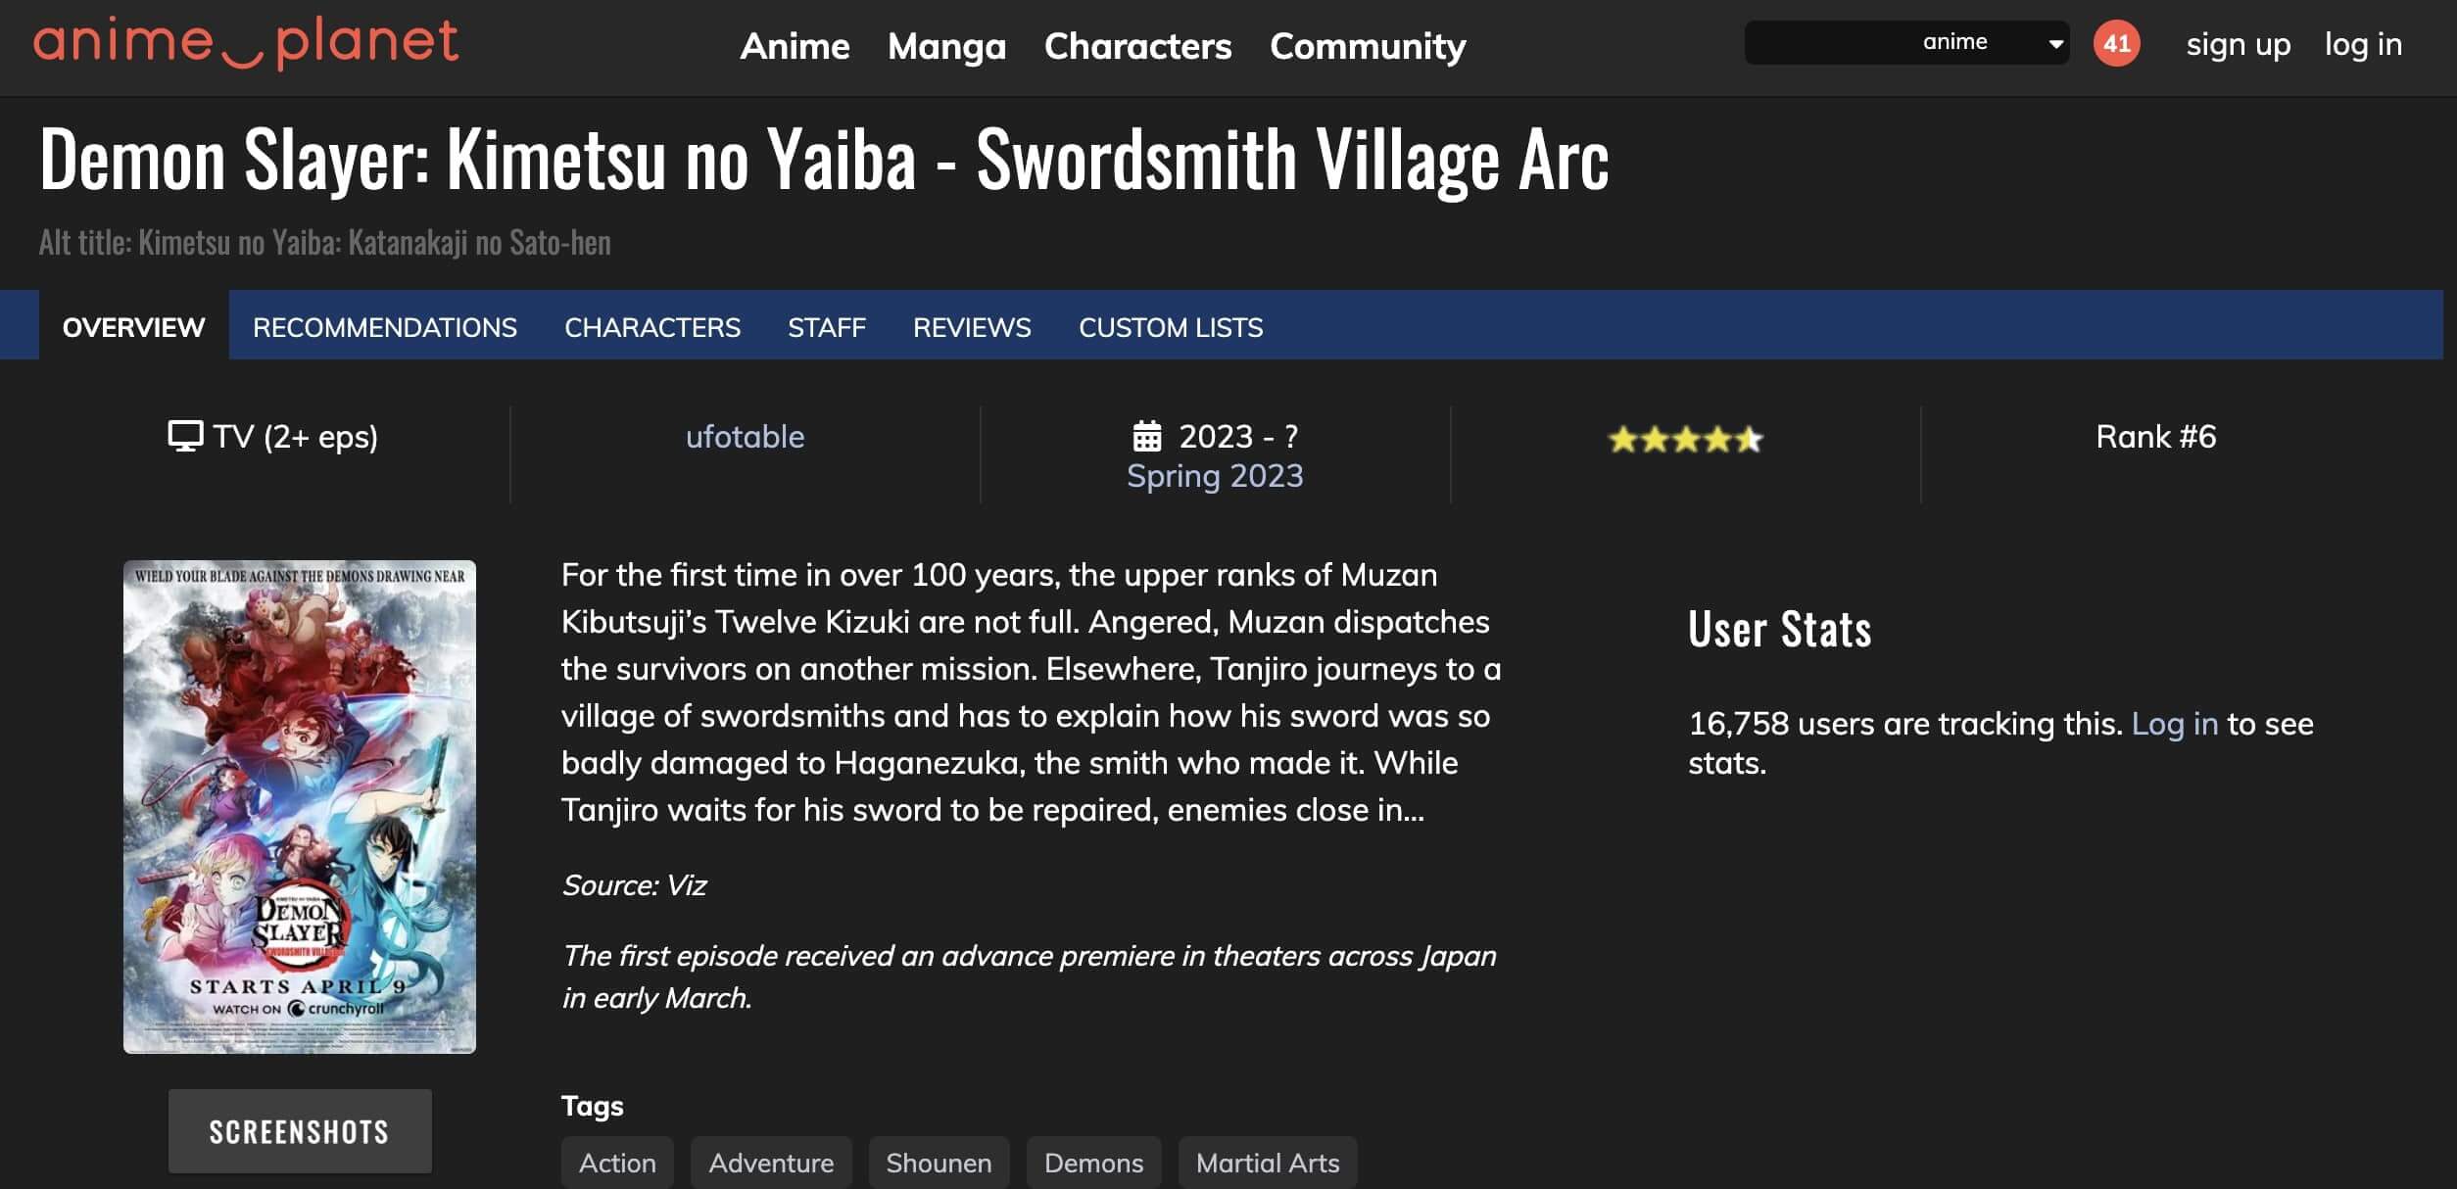
Task: Click the anime-planet logo
Action: point(245,43)
